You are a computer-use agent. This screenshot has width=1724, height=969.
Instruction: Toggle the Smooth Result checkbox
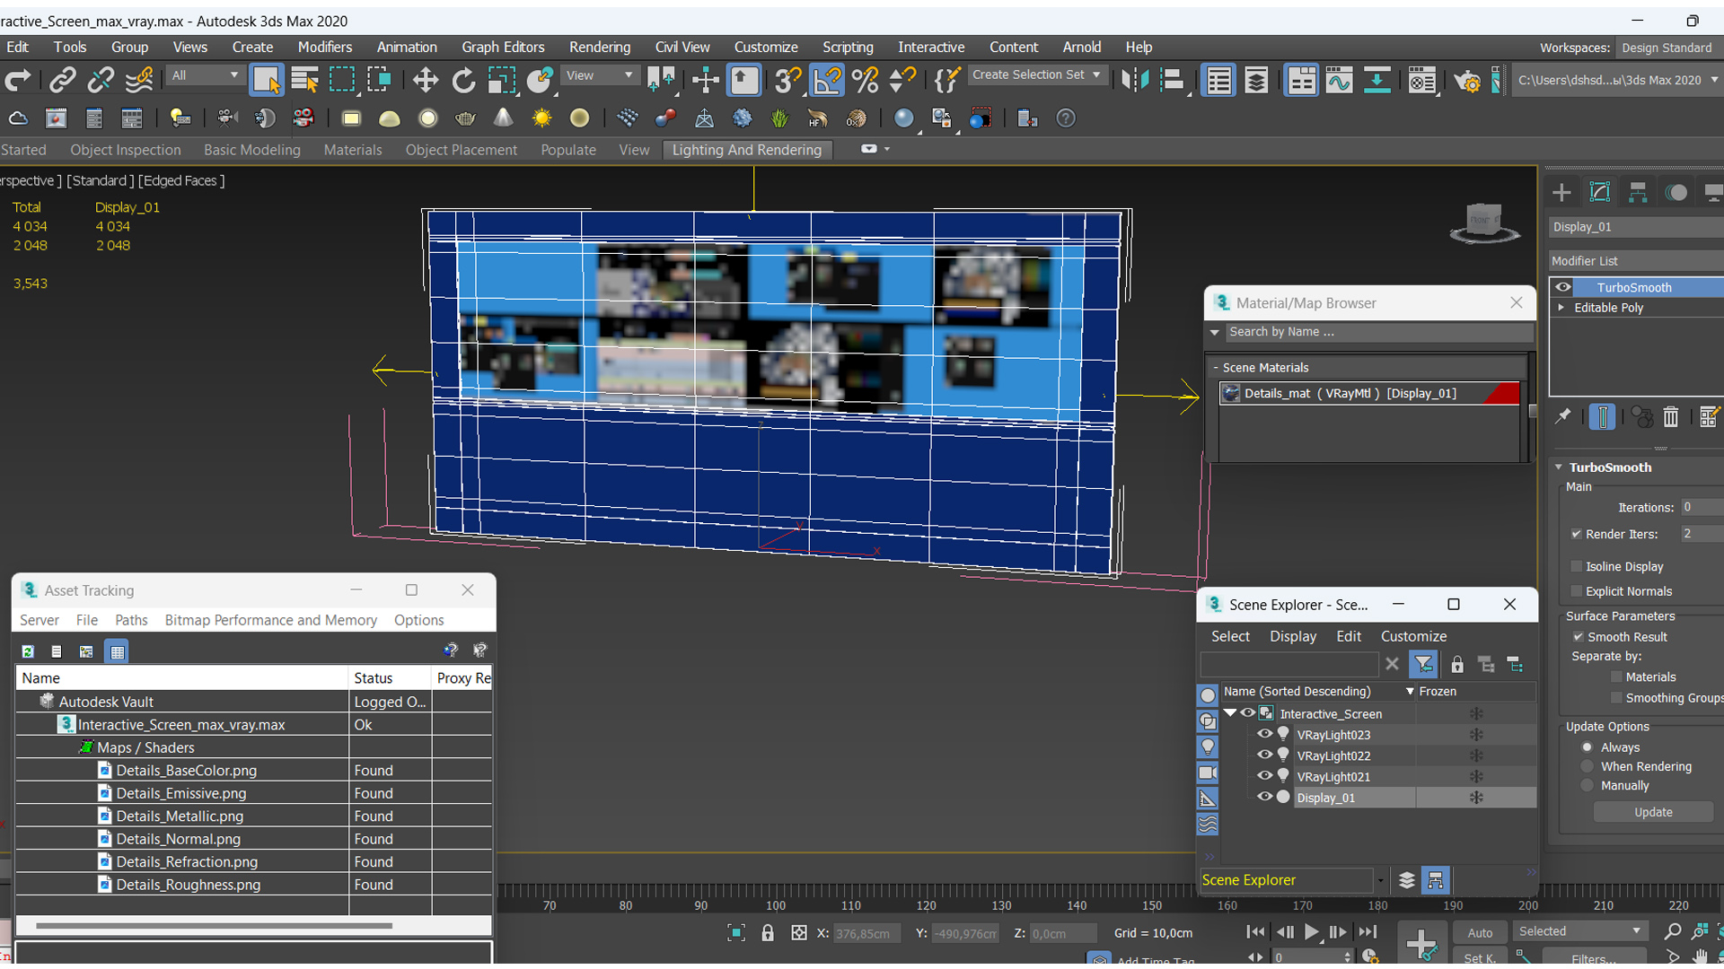click(1578, 637)
